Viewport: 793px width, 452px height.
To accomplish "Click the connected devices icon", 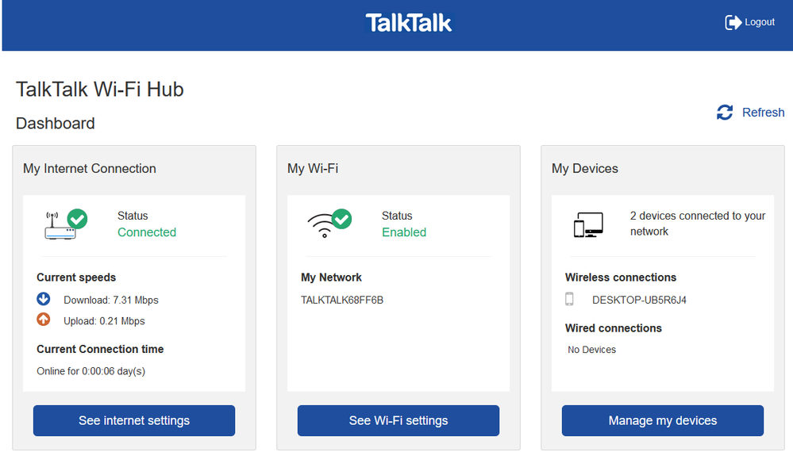I will [588, 224].
